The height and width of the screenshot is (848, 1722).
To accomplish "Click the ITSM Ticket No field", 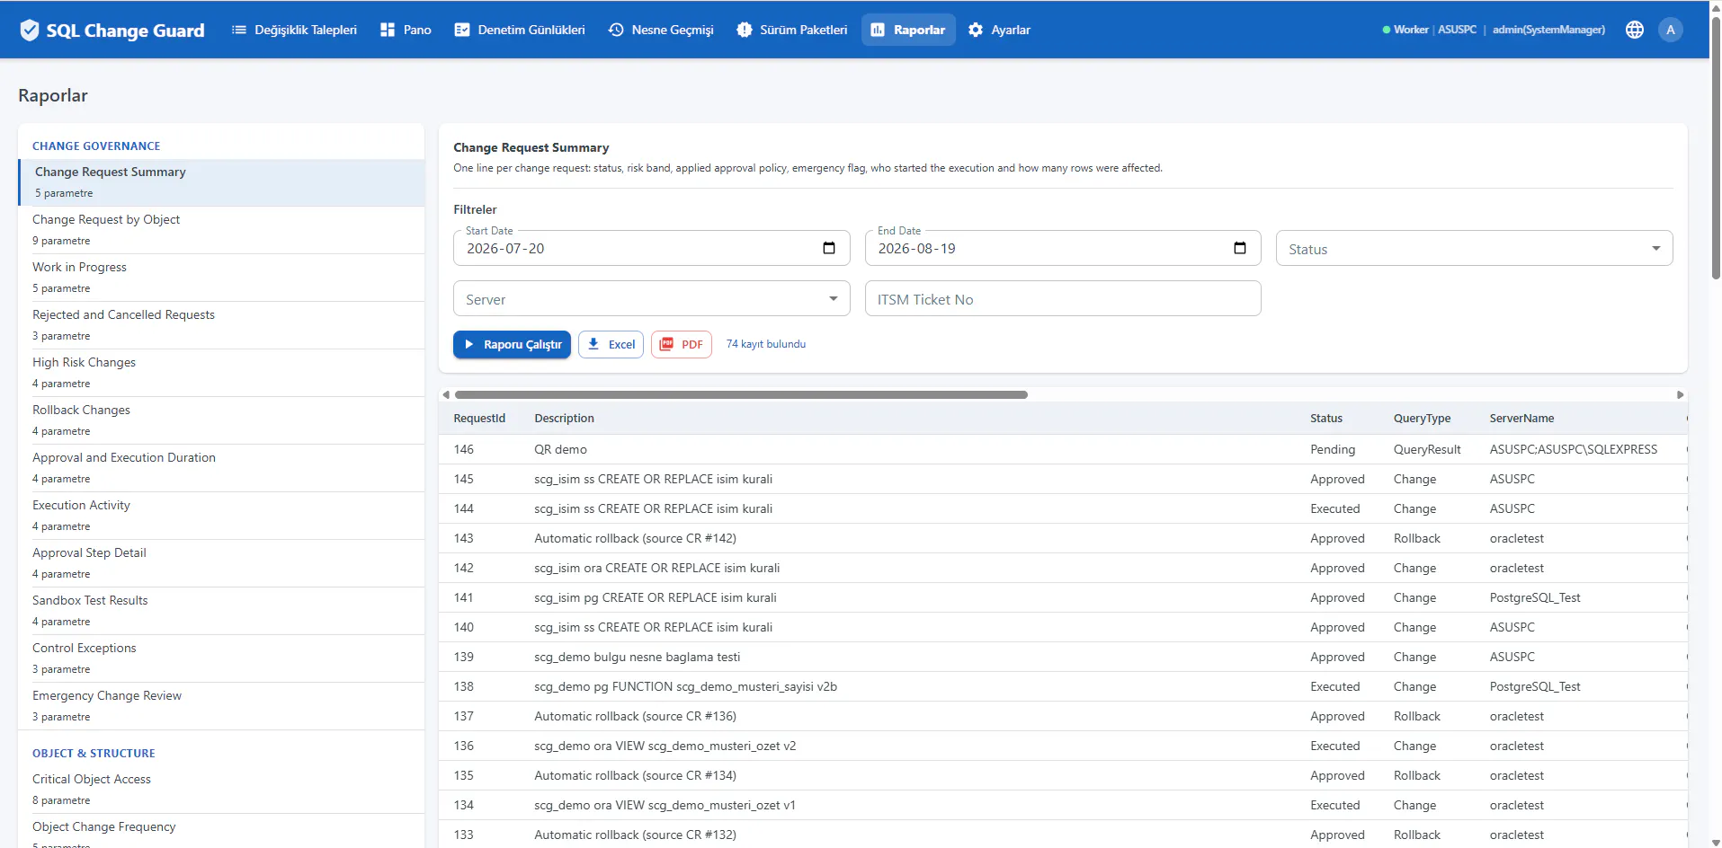I will (x=1063, y=298).
